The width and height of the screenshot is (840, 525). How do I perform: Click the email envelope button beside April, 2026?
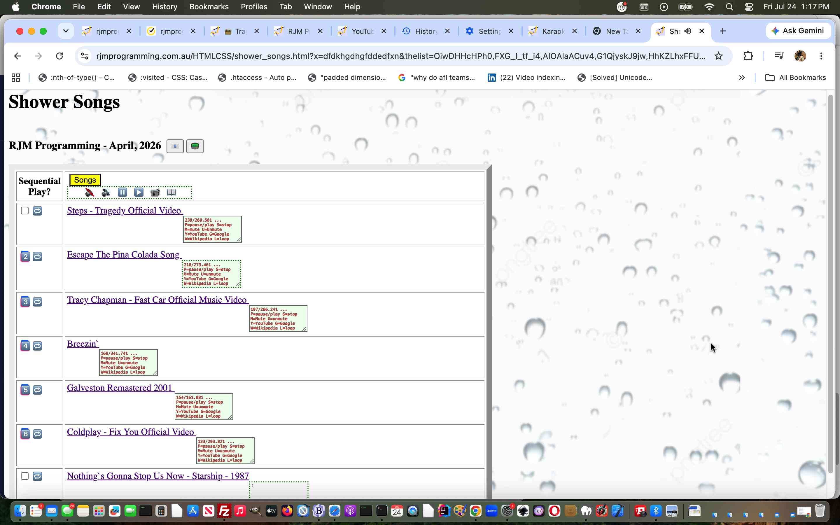[x=175, y=146]
